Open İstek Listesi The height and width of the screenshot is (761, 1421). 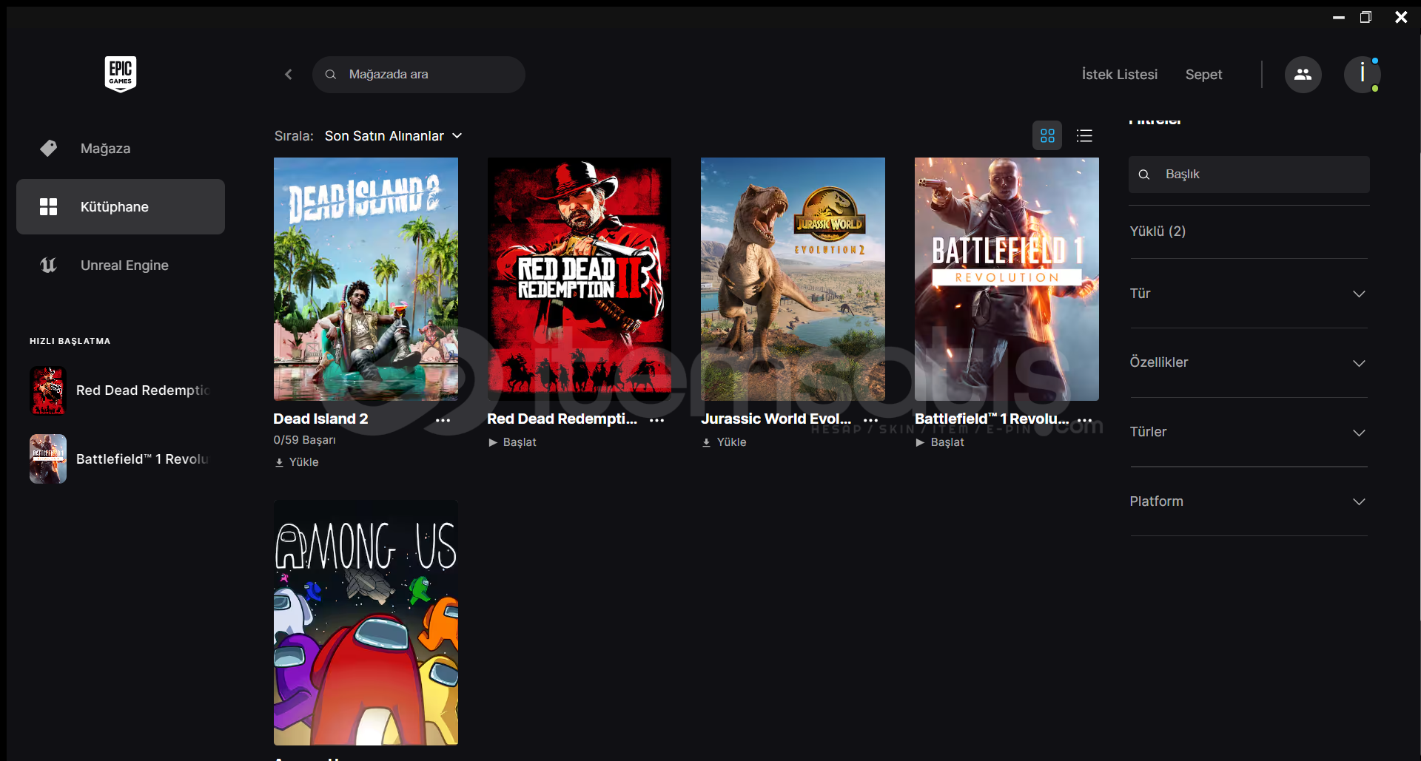[1119, 74]
